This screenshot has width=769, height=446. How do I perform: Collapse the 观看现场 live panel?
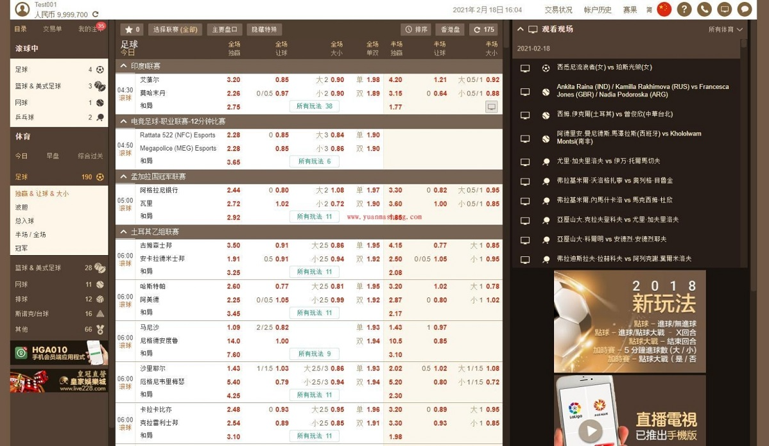[x=521, y=29]
